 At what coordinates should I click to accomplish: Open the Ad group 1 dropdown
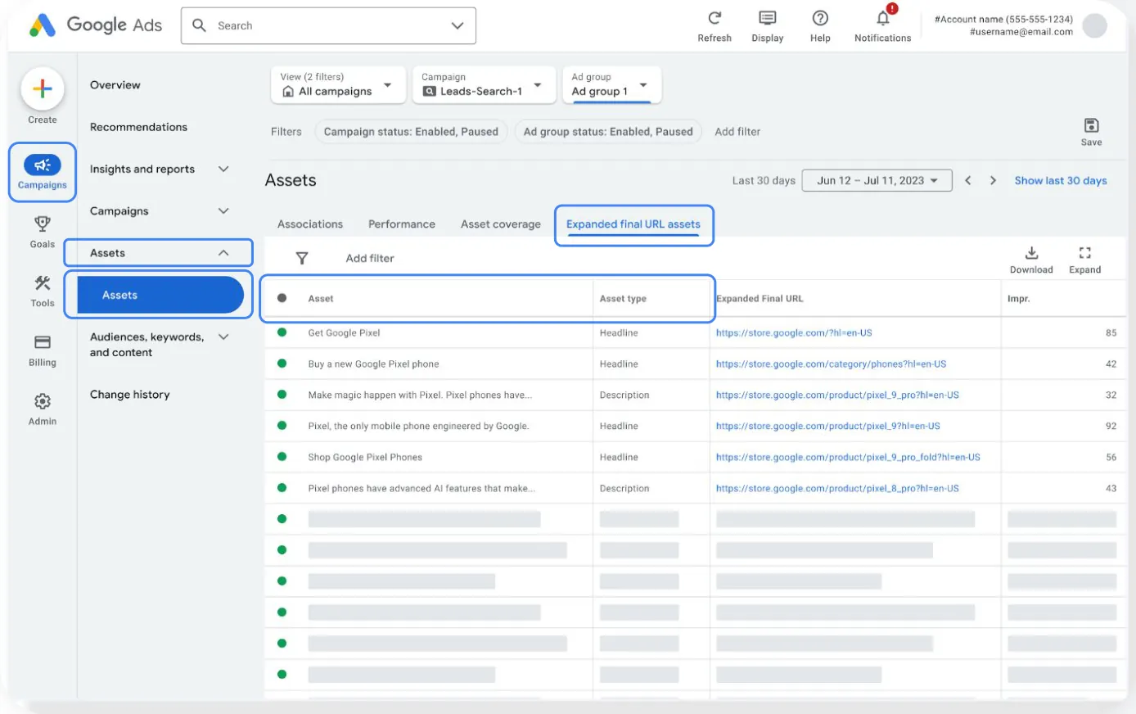(611, 84)
